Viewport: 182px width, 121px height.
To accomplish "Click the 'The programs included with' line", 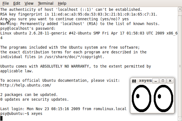I will pyautogui.click(x=70, y=48).
